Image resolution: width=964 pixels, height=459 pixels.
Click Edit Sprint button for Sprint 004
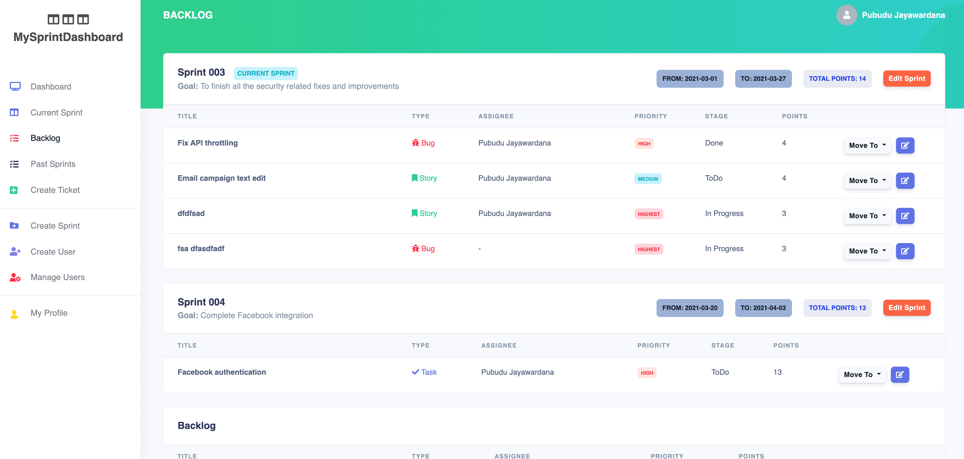coord(906,308)
